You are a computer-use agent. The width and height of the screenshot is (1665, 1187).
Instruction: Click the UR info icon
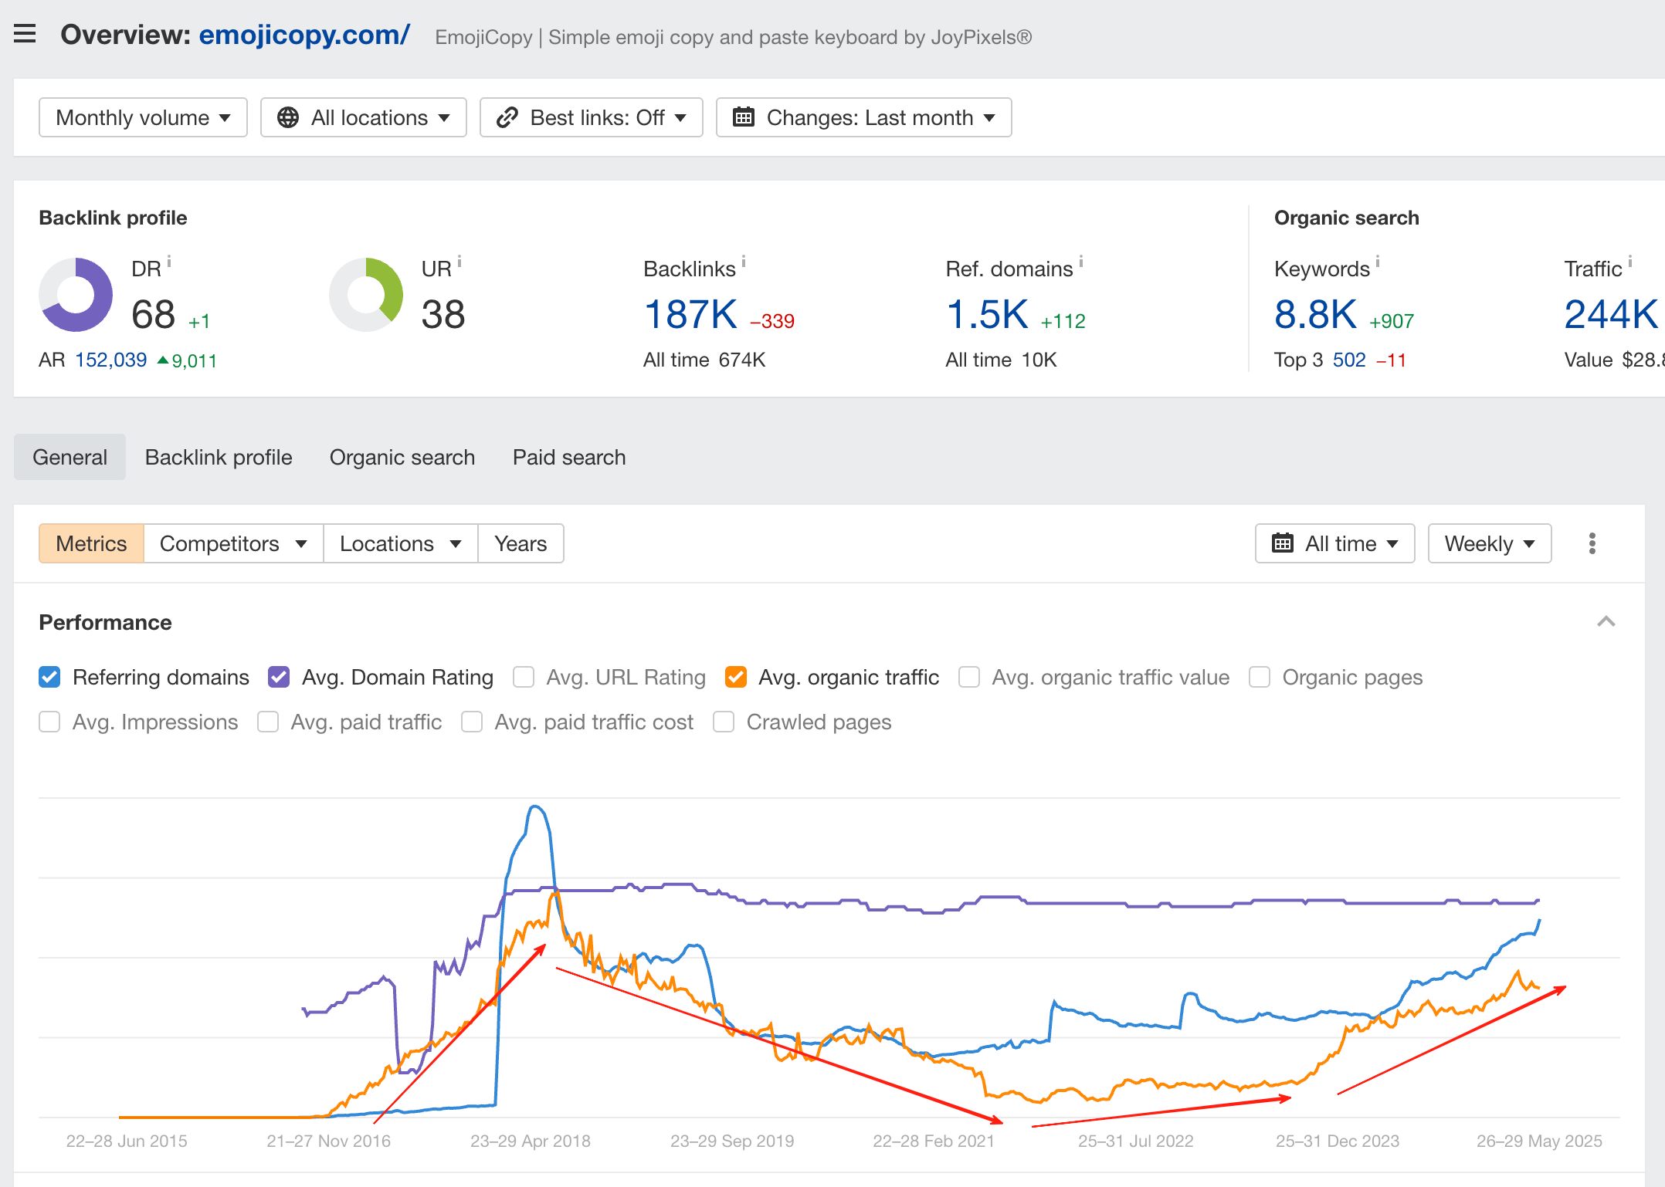459,262
